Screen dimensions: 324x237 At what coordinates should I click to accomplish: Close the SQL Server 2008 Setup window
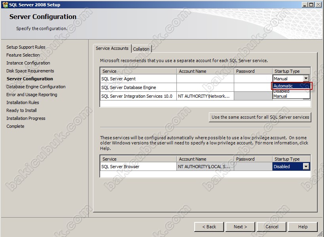[318, 4]
